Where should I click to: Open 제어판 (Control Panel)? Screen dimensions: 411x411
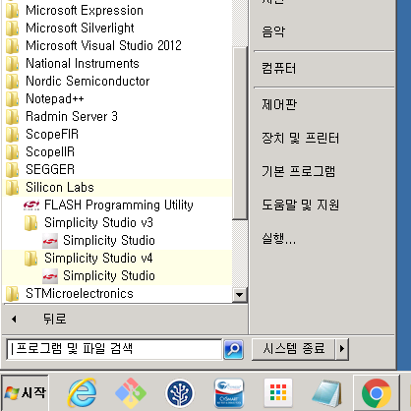tap(279, 104)
